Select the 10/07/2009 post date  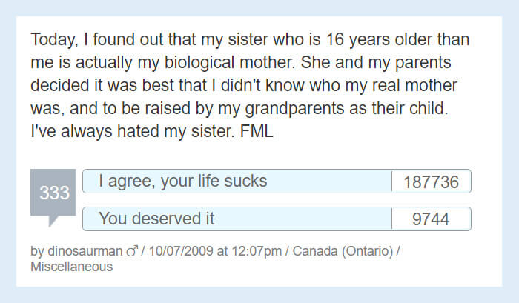click(181, 251)
